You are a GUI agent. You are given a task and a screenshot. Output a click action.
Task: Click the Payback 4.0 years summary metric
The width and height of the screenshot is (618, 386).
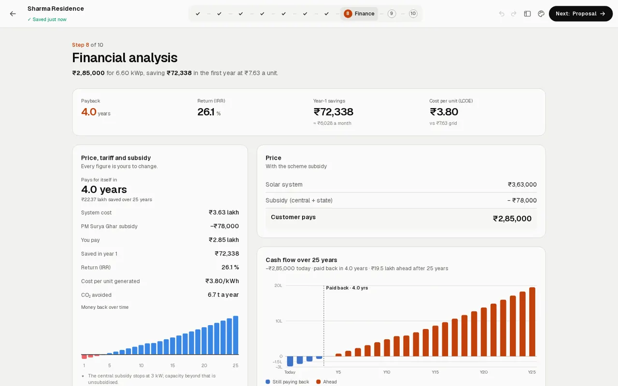coord(96,112)
